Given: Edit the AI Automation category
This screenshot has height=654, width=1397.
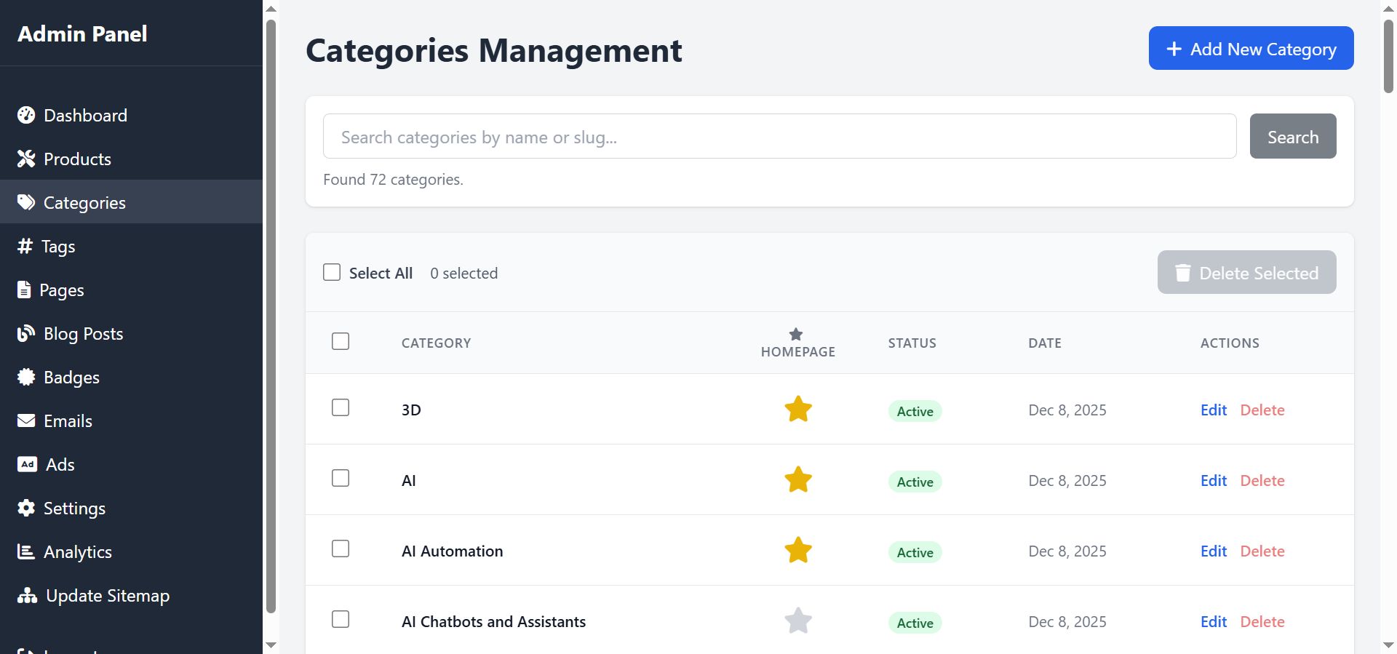Looking at the screenshot, I should tap(1213, 551).
